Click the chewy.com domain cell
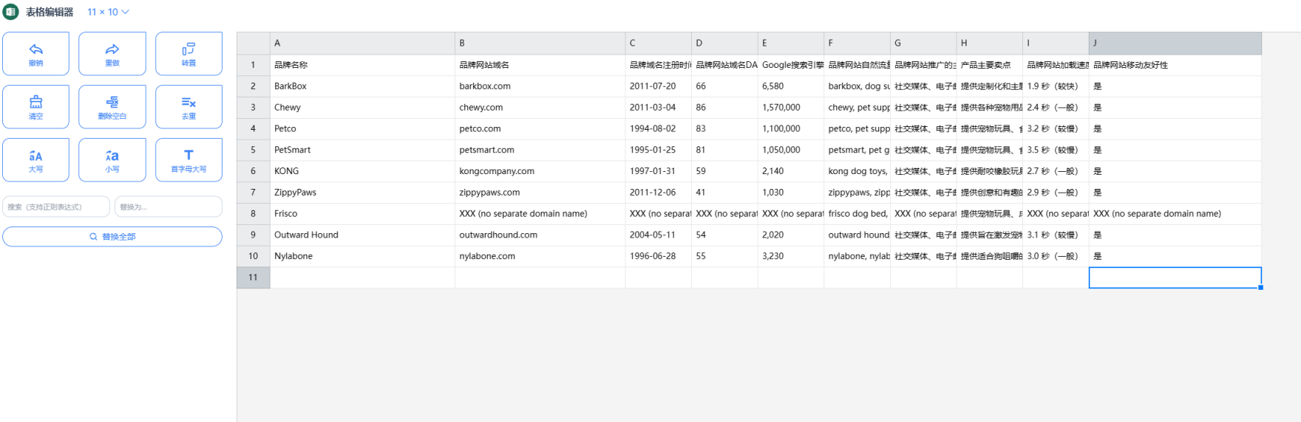Image resolution: width=1301 pixels, height=422 pixels. pyautogui.click(x=540, y=108)
